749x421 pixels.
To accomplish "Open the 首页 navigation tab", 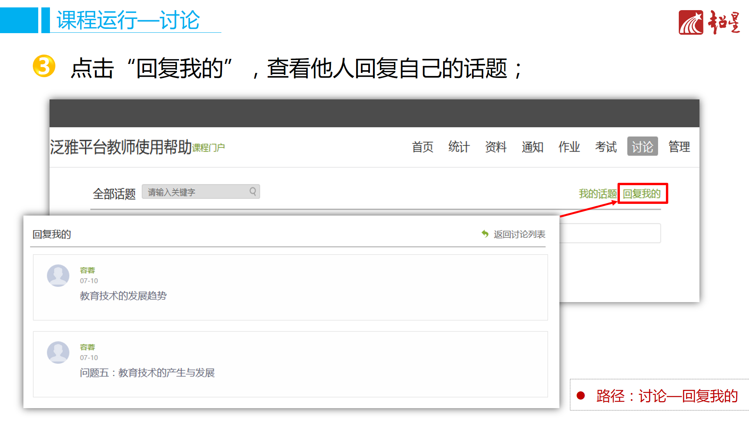I will pos(422,147).
